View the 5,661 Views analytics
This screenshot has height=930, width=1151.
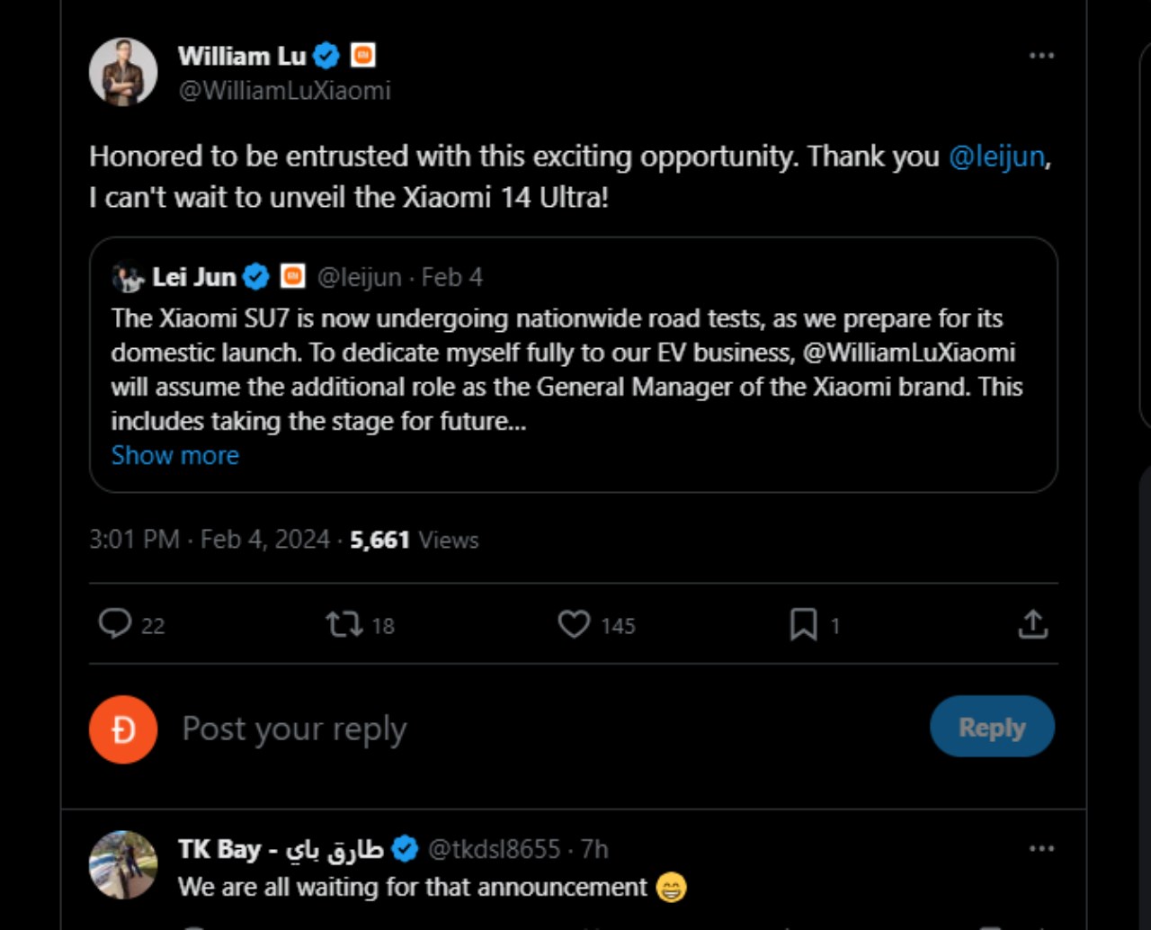pyautogui.click(x=414, y=540)
